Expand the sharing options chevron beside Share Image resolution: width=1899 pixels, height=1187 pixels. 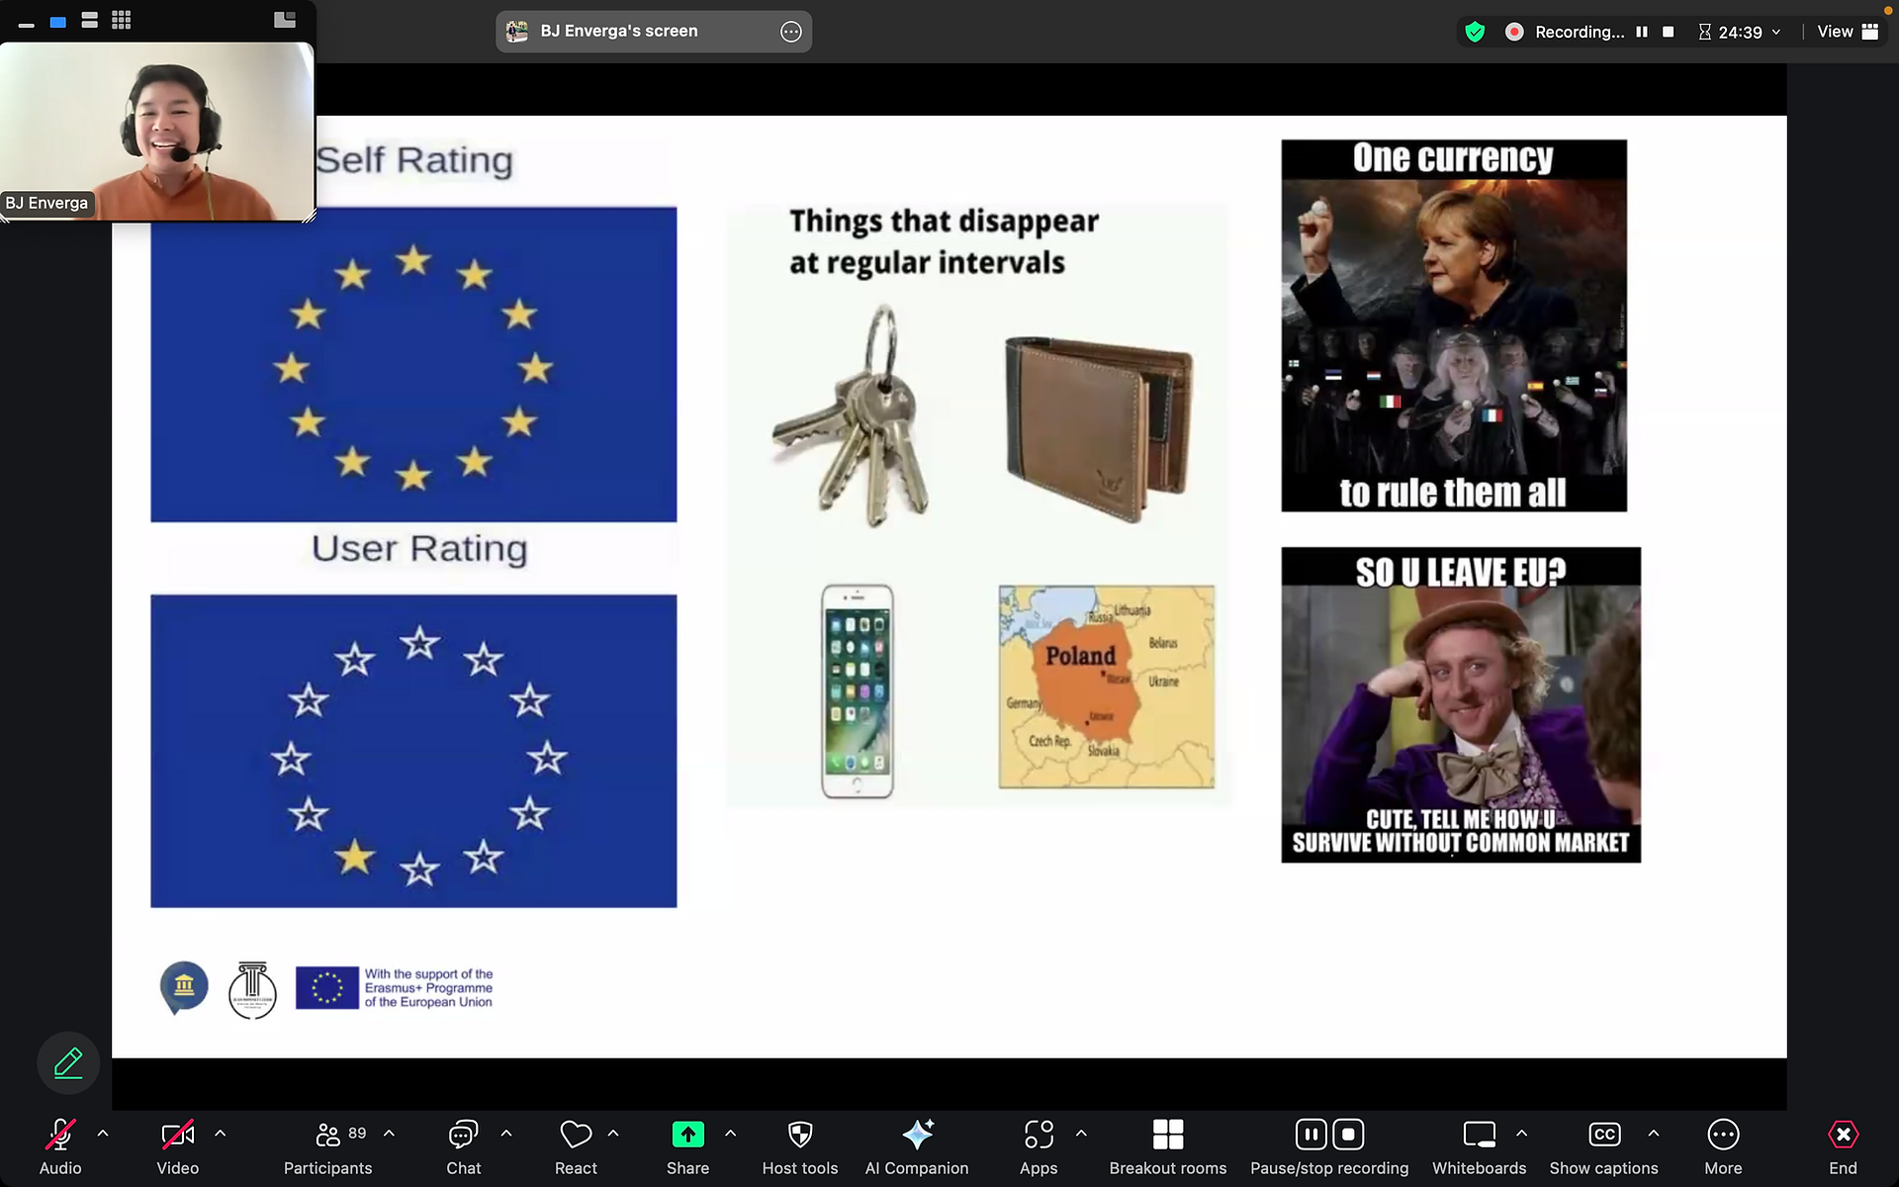pyautogui.click(x=731, y=1134)
